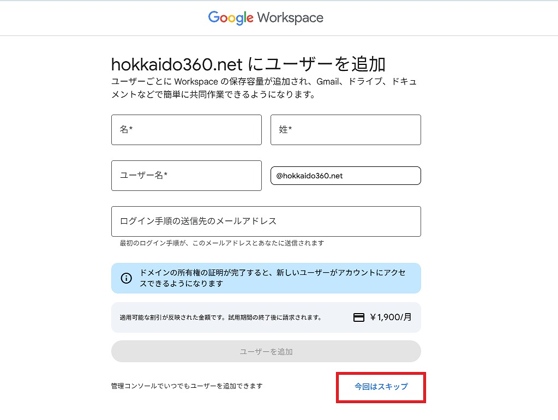Click the ¥1,900/月 price text
The image size is (558, 420).
[x=391, y=317]
